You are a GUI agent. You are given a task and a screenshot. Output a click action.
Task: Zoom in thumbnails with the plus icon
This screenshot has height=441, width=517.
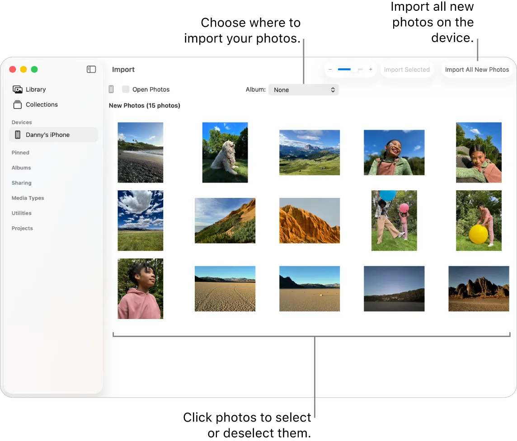click(x=370, y=70)
